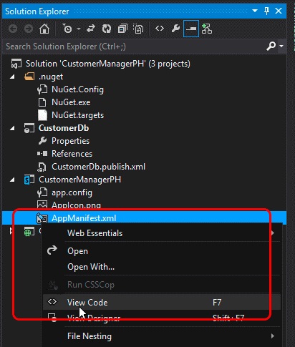Click Sync with Active Document icon
This screenshot has height=347, width=295.
(x=91, y=29)
